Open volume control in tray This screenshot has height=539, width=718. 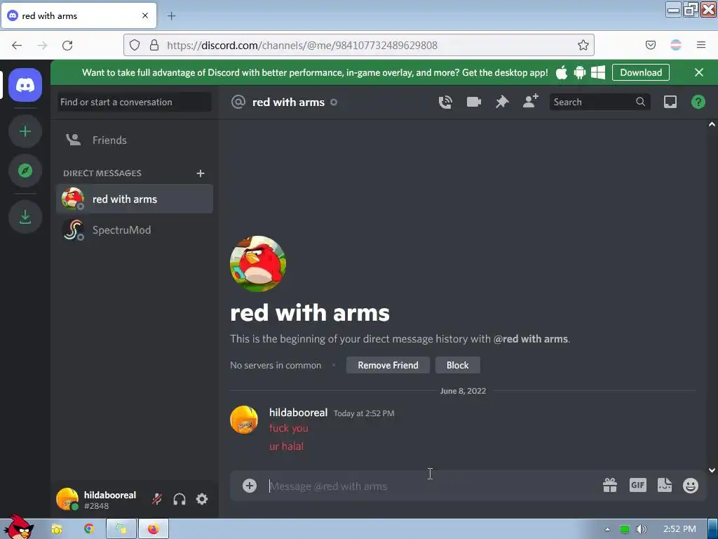click(x=641, y=529)
